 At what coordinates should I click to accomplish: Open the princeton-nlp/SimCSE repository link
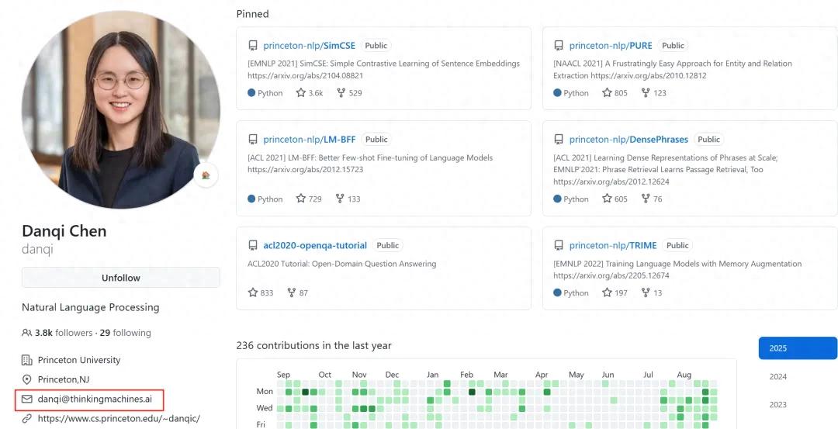click(x=309, y=46)
